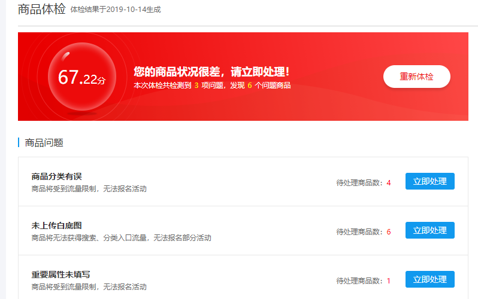
Task: Click the description under 商品分类有误
Action: point(89,189)
